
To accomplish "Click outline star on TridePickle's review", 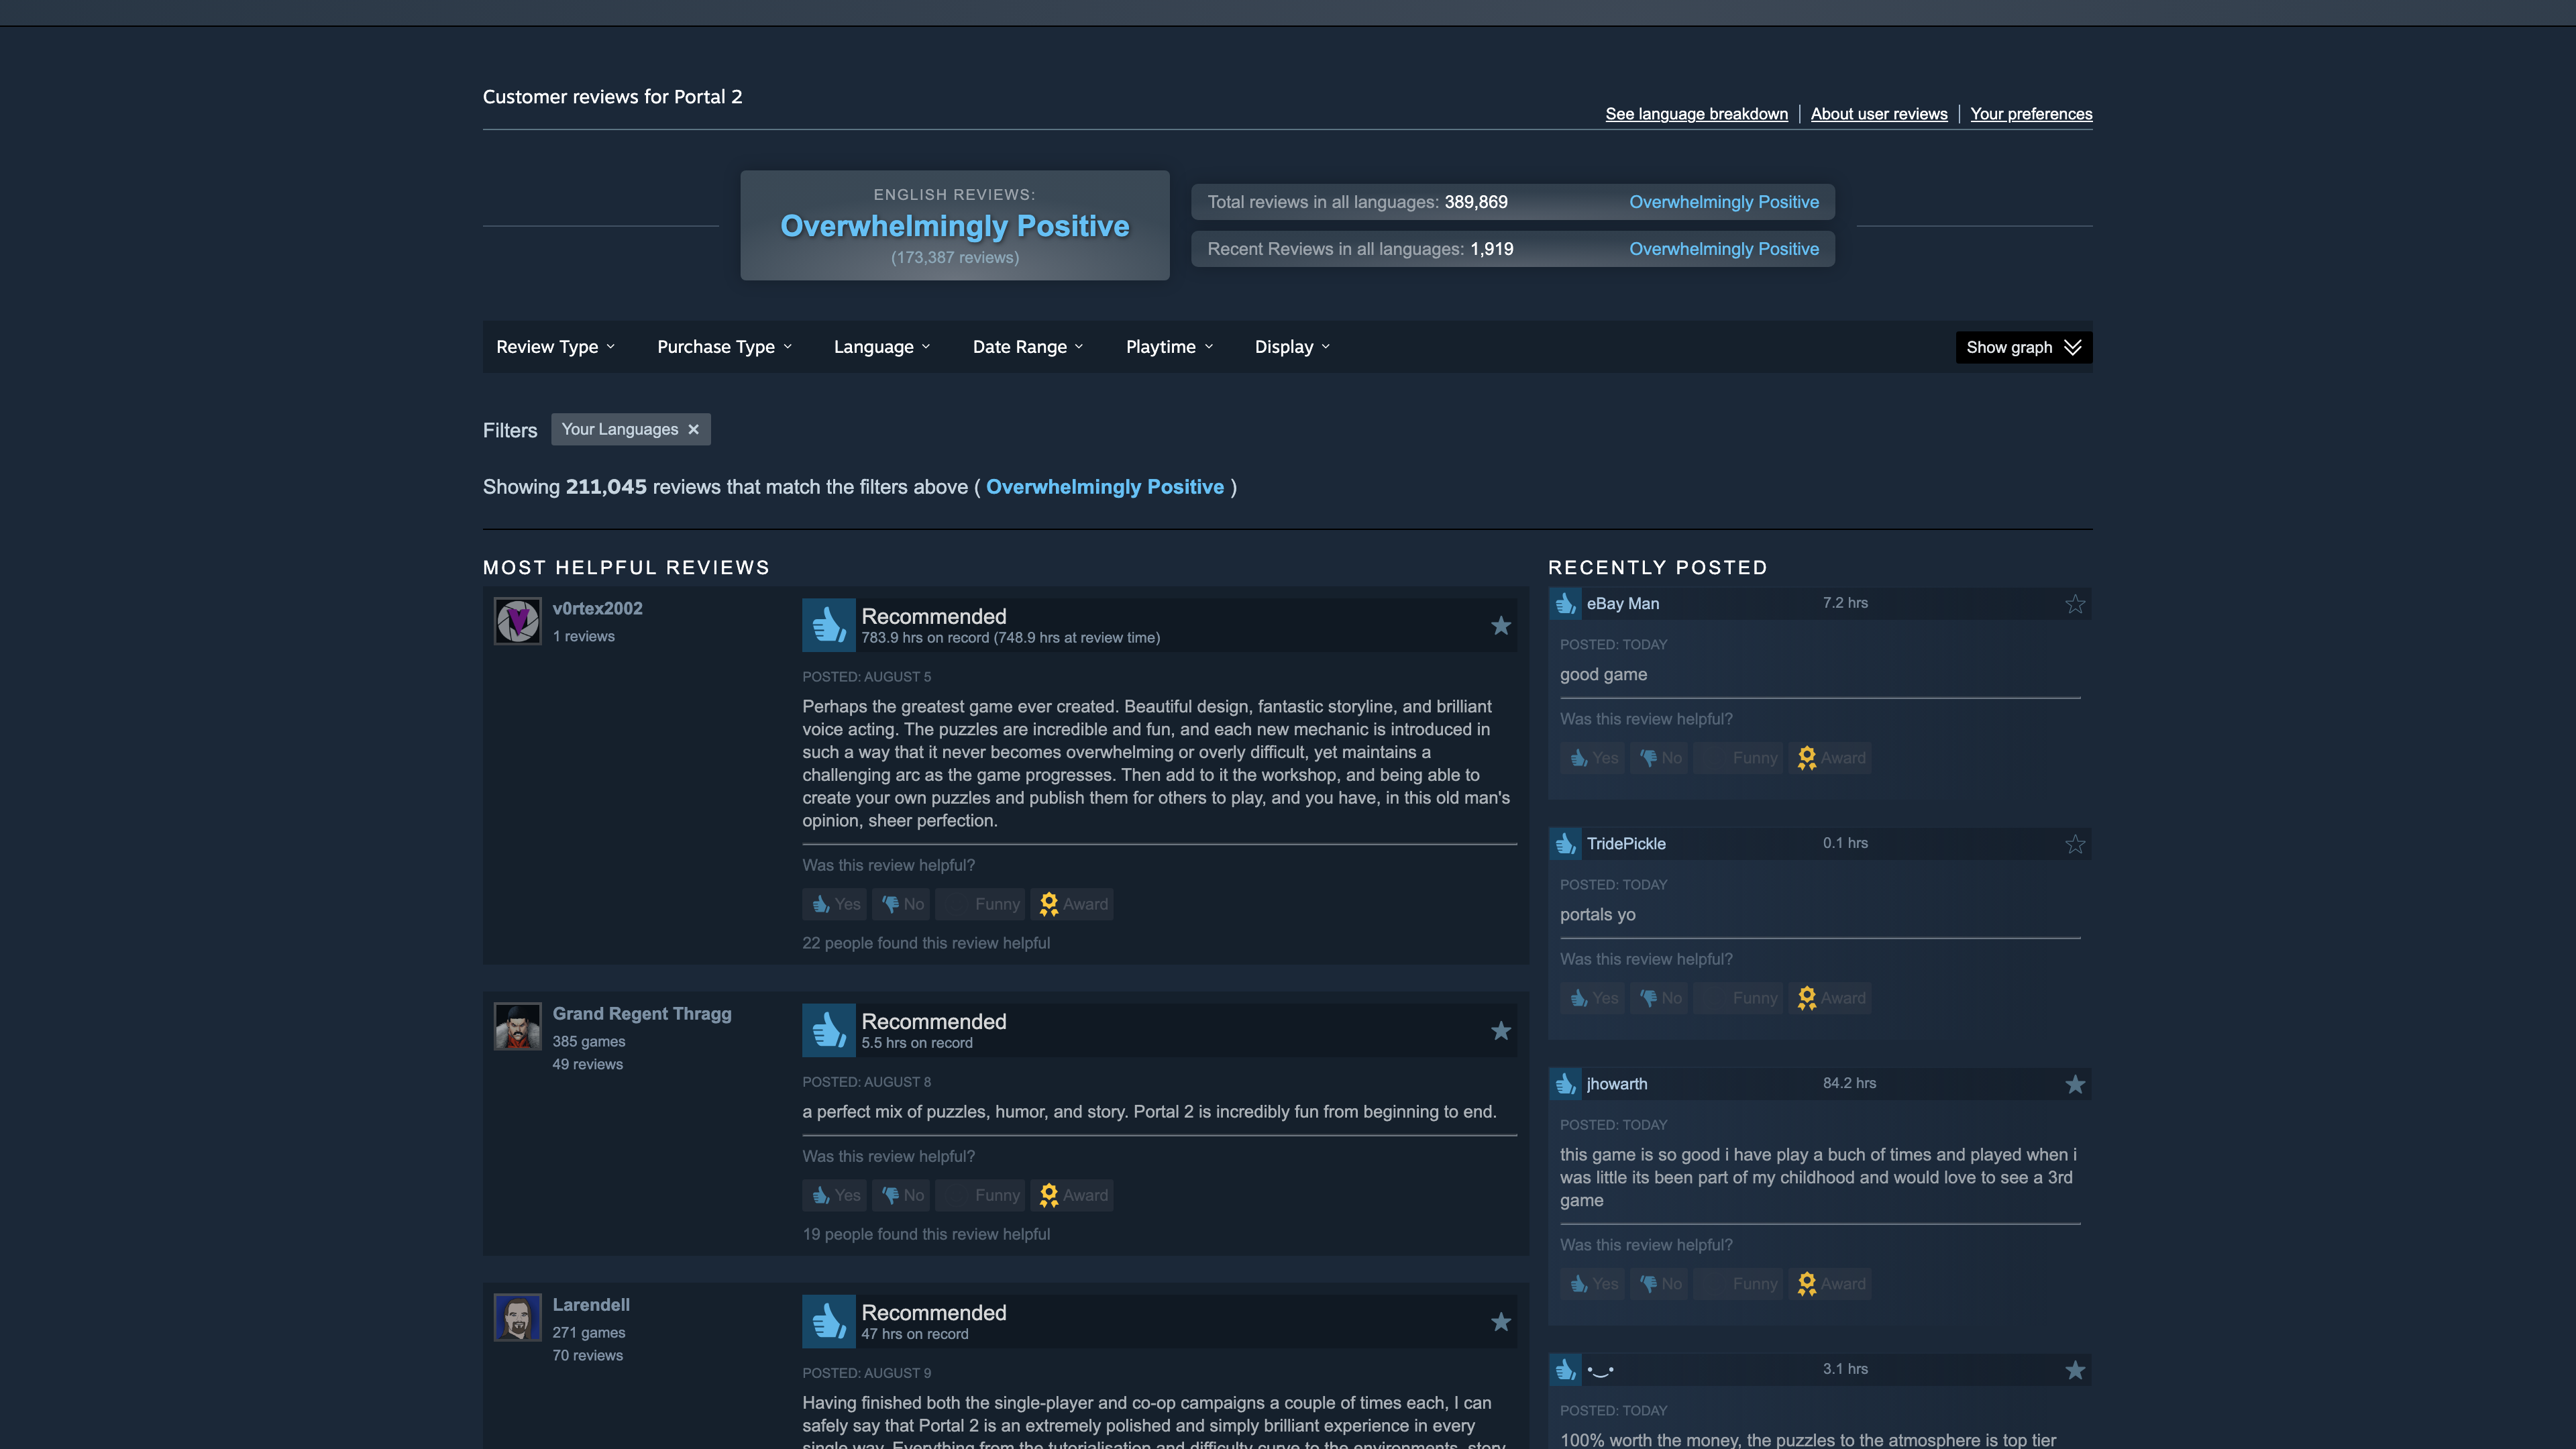I will [2075, 844].
